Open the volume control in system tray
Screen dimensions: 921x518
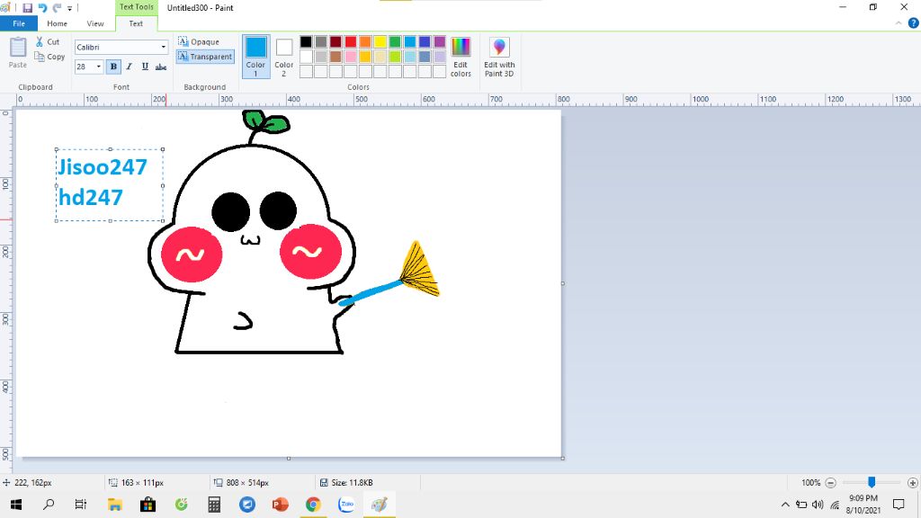click(818, 505)
